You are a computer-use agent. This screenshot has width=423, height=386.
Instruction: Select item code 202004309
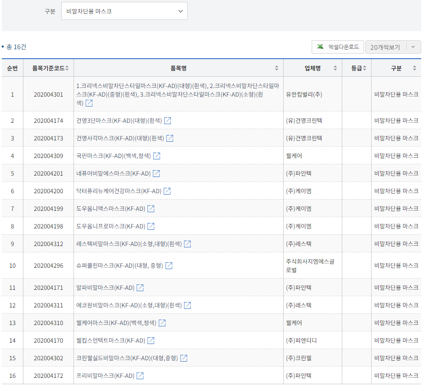(x=48, y=156)
